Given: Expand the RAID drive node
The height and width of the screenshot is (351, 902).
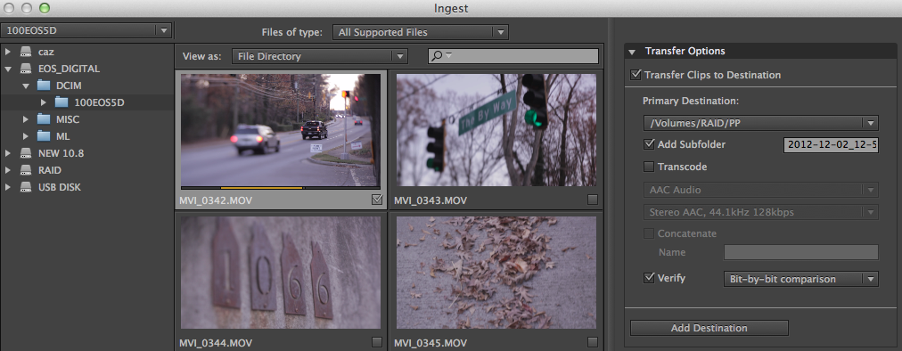Looking at the screenshot, I should pyautogui.click(x=7, y=170).
